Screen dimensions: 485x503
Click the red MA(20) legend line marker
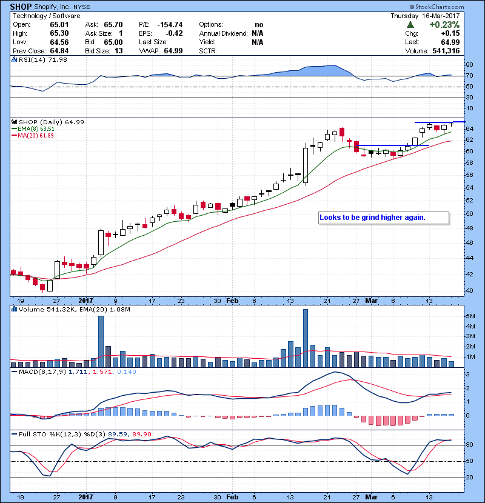coord(15,135)
